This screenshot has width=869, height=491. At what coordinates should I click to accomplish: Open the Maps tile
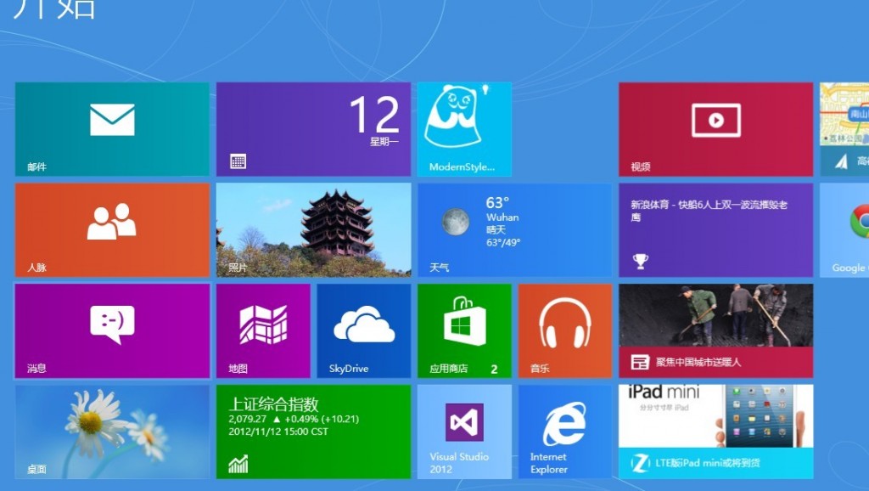(263, 330)
